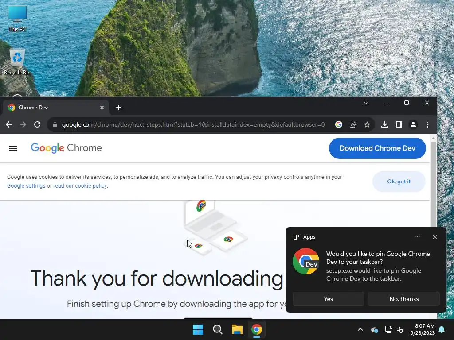Open the notification's three-dot options
The height and width of the screenshot is (340, 454).
417,237
